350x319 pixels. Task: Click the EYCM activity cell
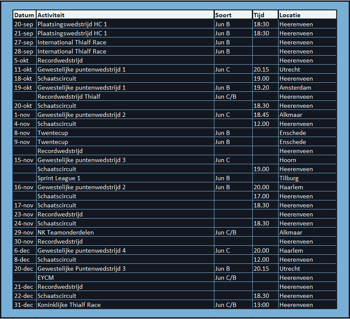point(46,278)
